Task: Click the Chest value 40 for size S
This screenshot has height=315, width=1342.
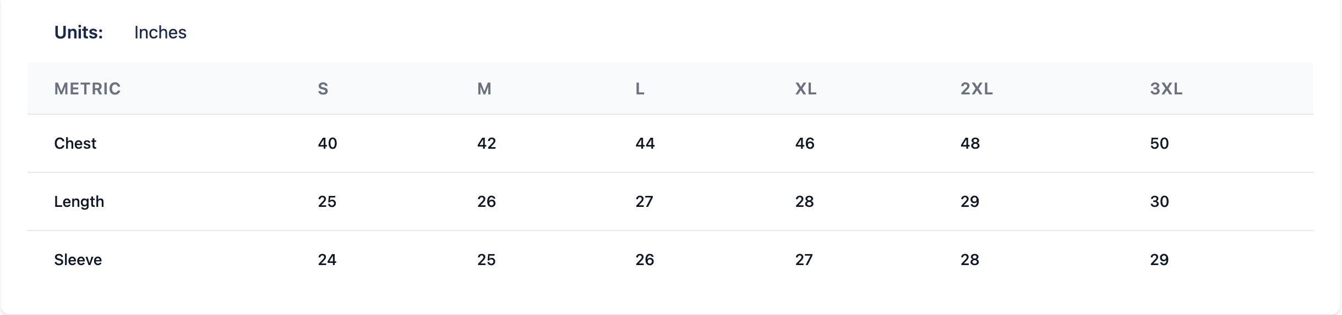Action: 328,144
